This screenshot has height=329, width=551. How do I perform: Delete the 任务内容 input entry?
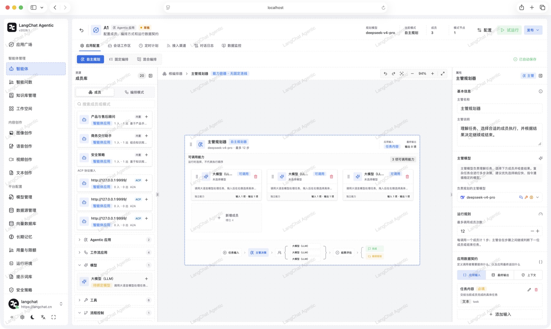536,290
